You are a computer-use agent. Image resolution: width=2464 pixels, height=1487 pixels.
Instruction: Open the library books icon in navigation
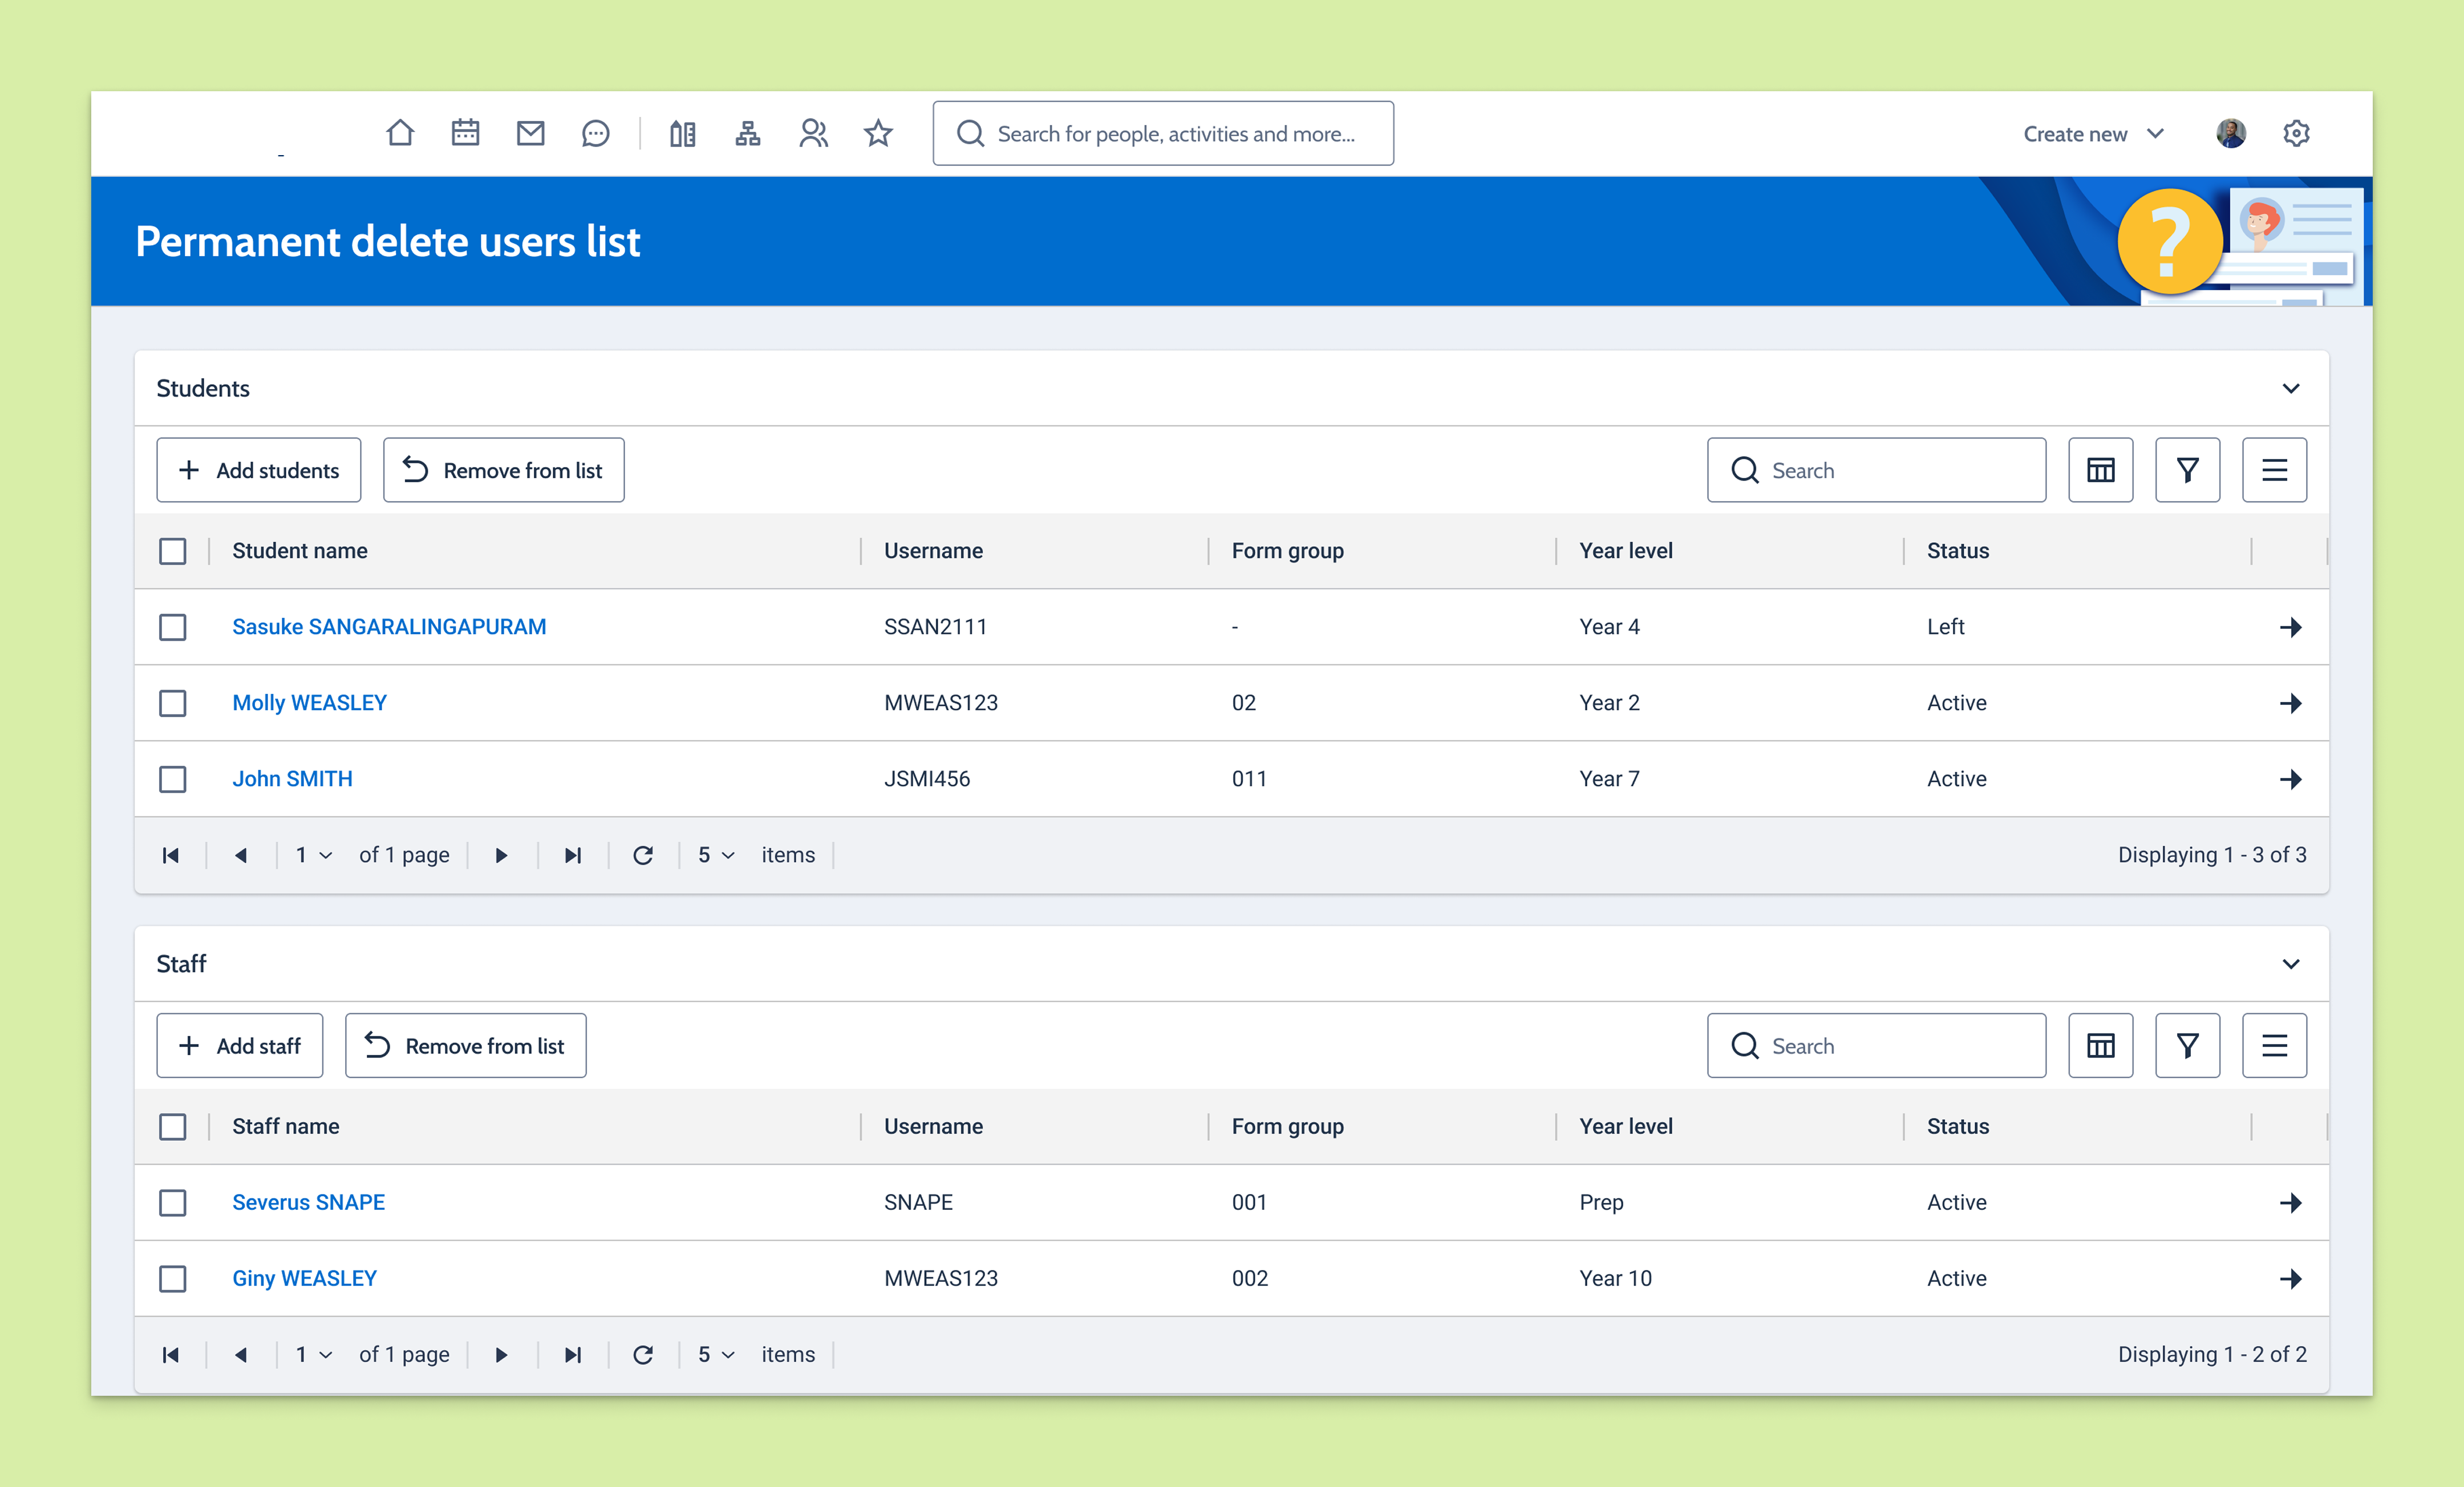(x=683, y=133)
